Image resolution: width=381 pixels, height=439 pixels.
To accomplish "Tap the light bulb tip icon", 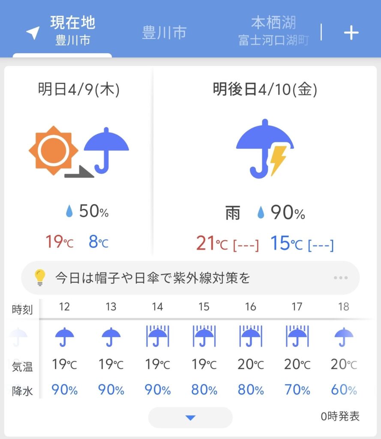I will [39, 278].
